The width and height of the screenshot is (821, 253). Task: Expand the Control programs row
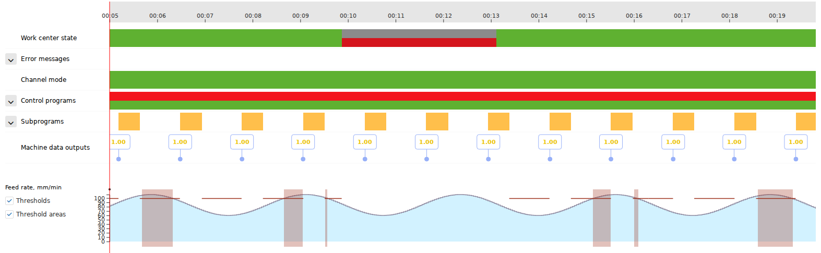point(11,101)
